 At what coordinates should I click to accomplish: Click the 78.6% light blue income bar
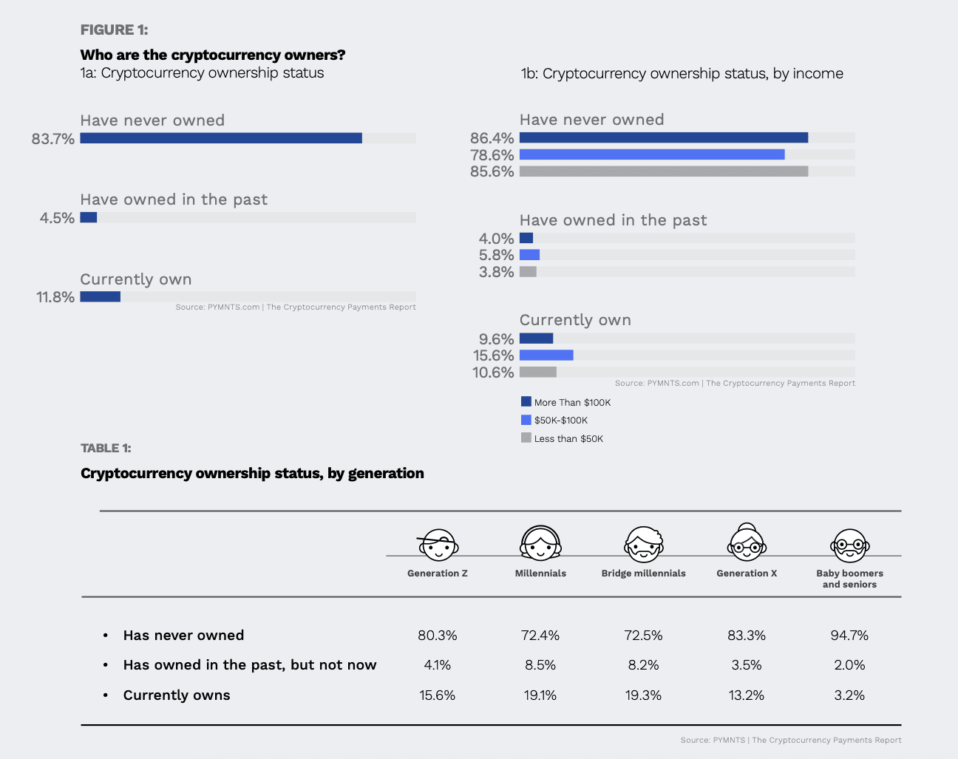[x=652, y=154]
